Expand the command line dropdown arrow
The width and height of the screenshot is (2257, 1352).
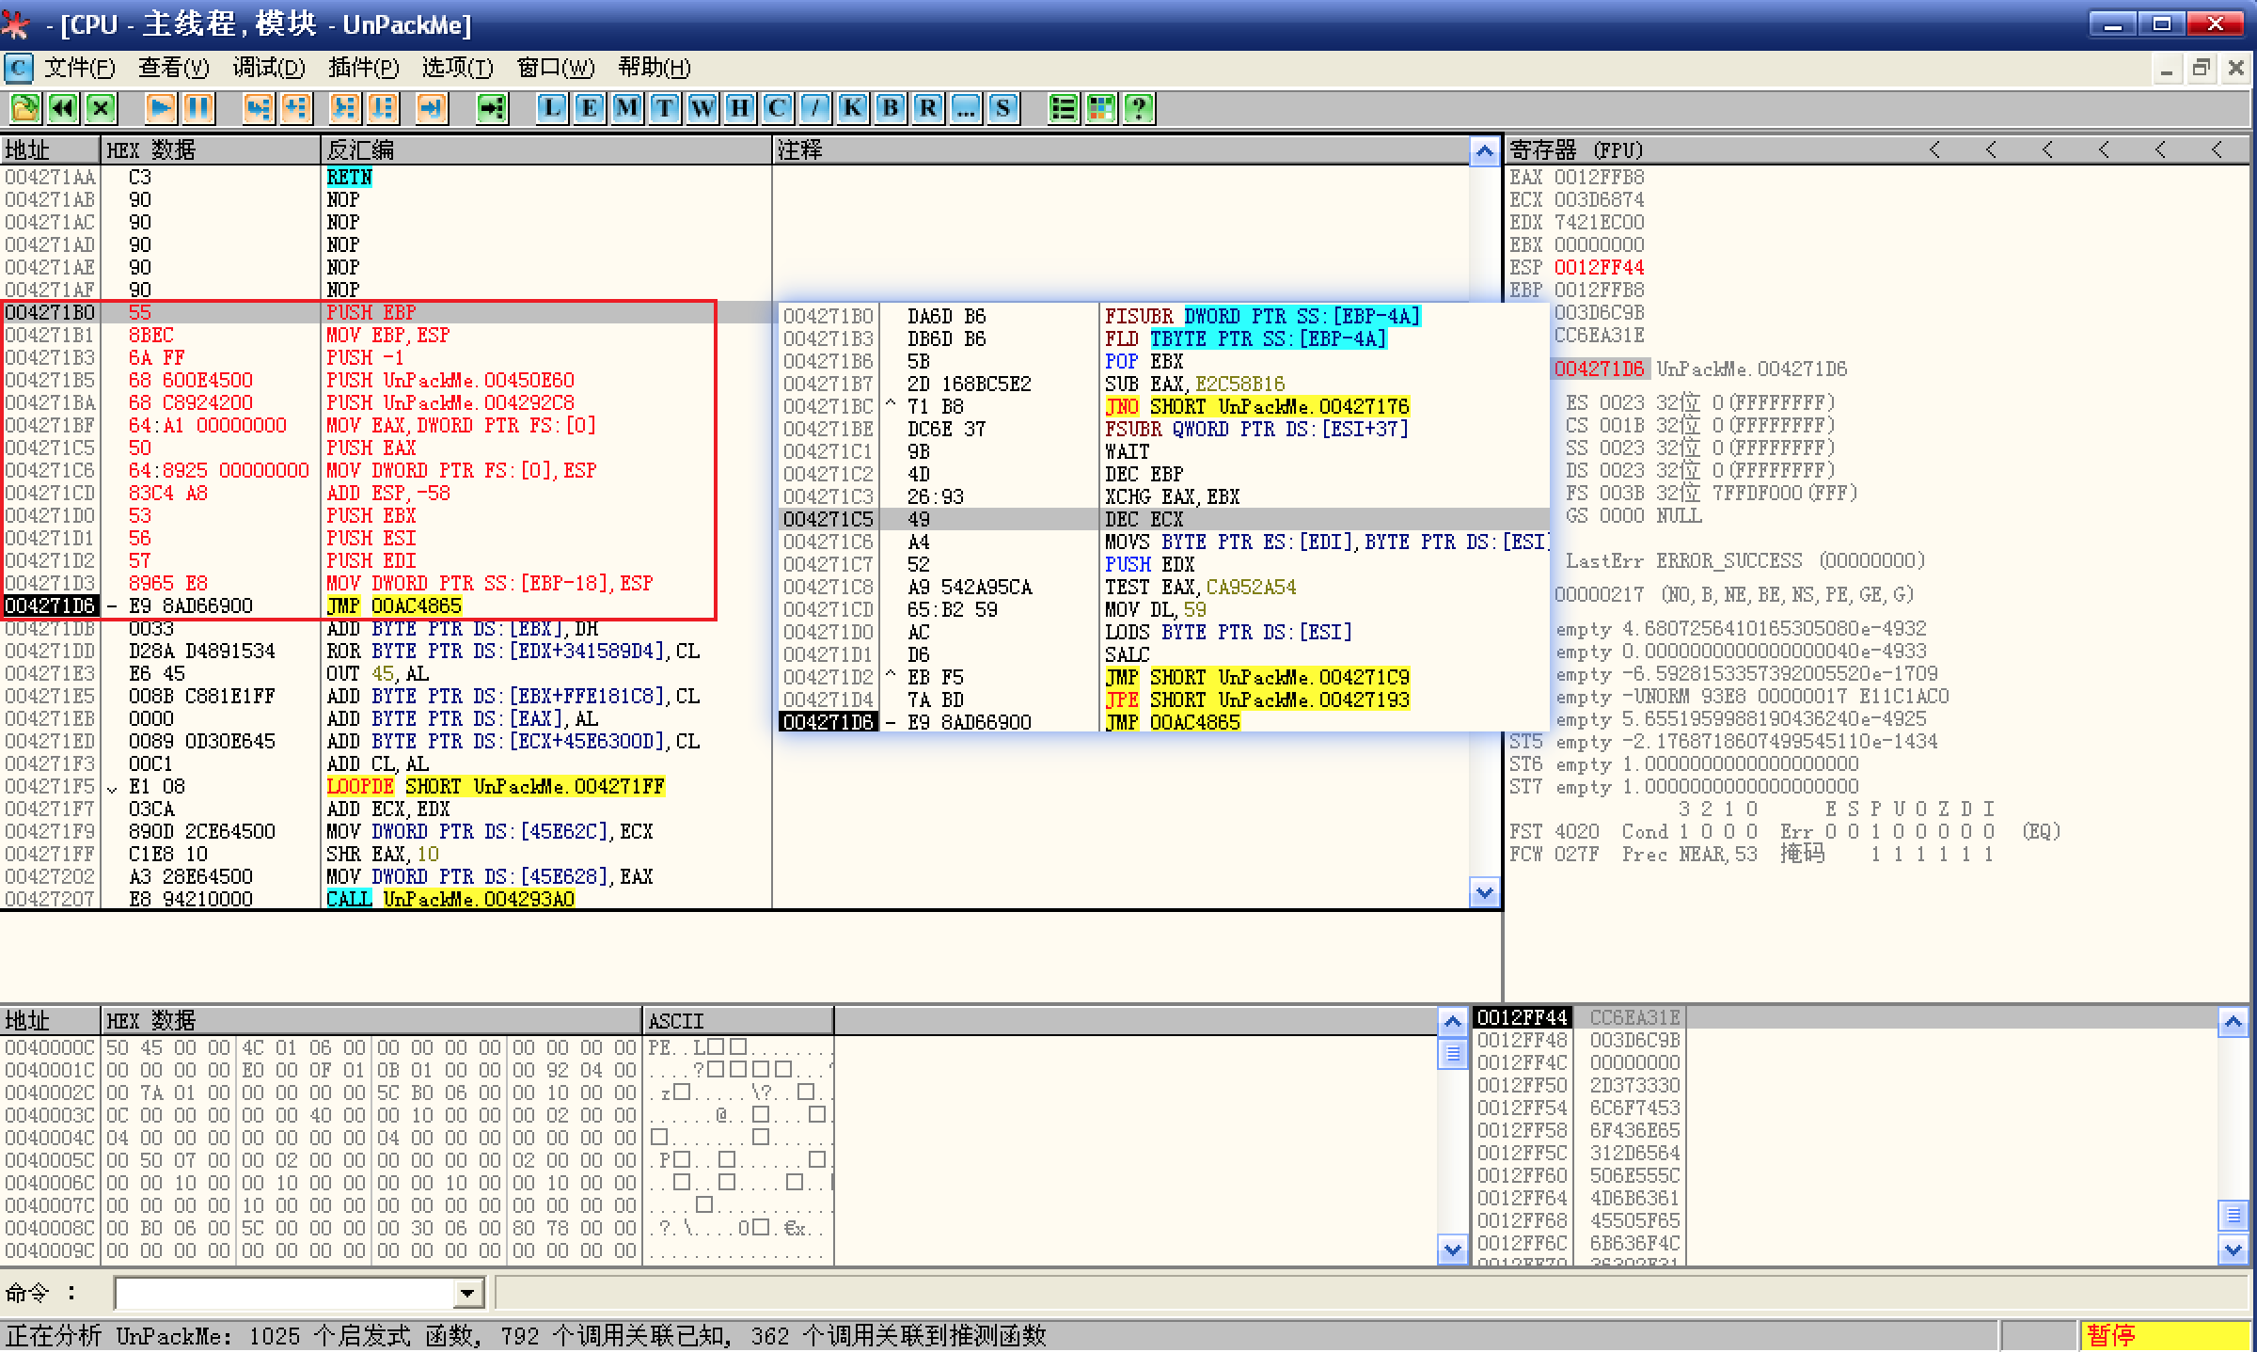467,1294
